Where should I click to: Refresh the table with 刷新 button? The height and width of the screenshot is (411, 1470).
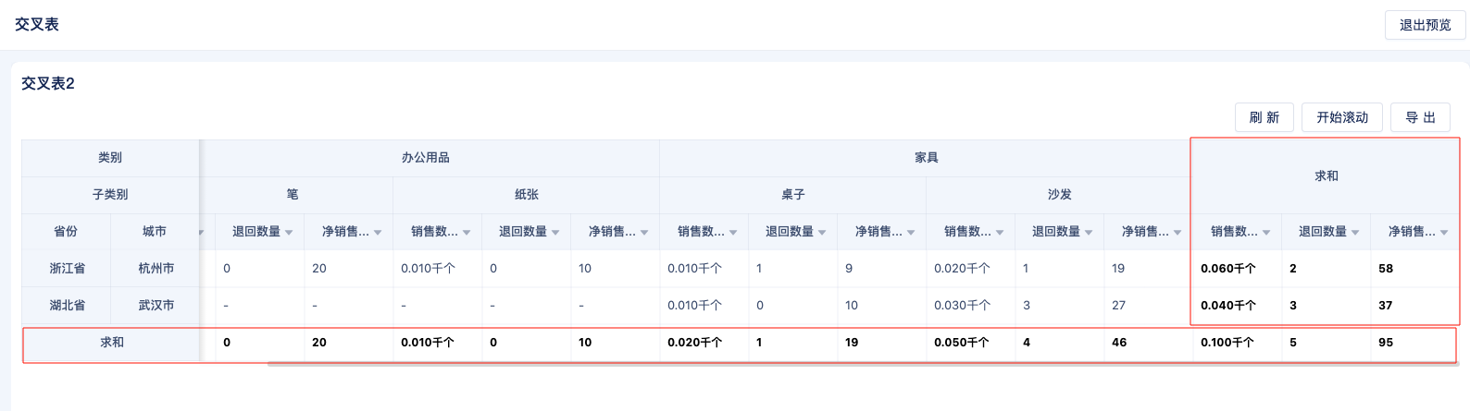pyautogui.click(x=1264, y=117)
